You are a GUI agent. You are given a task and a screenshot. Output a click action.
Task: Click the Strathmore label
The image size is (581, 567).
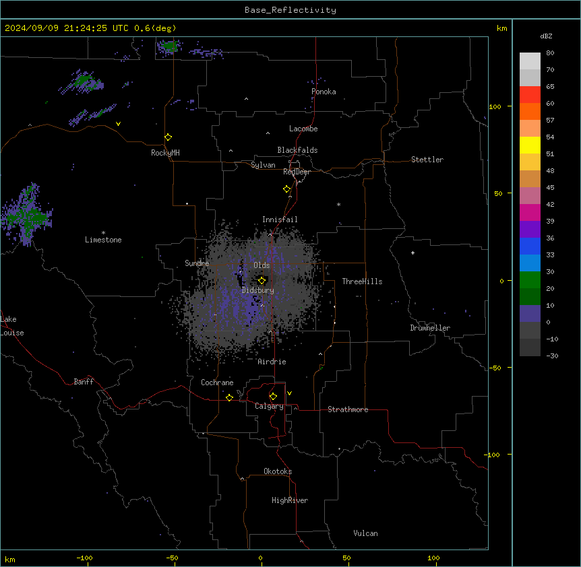[348, 409]
